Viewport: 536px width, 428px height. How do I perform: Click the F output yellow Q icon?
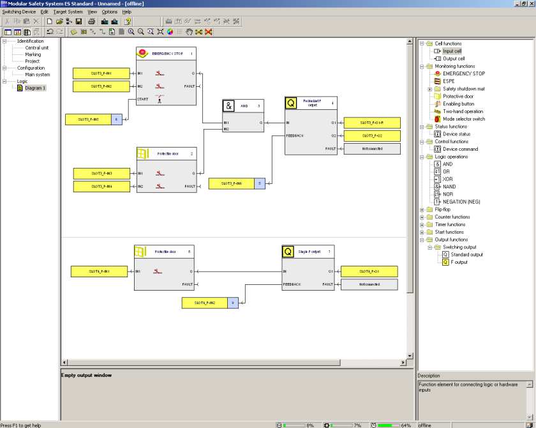(x=445, y=262)
